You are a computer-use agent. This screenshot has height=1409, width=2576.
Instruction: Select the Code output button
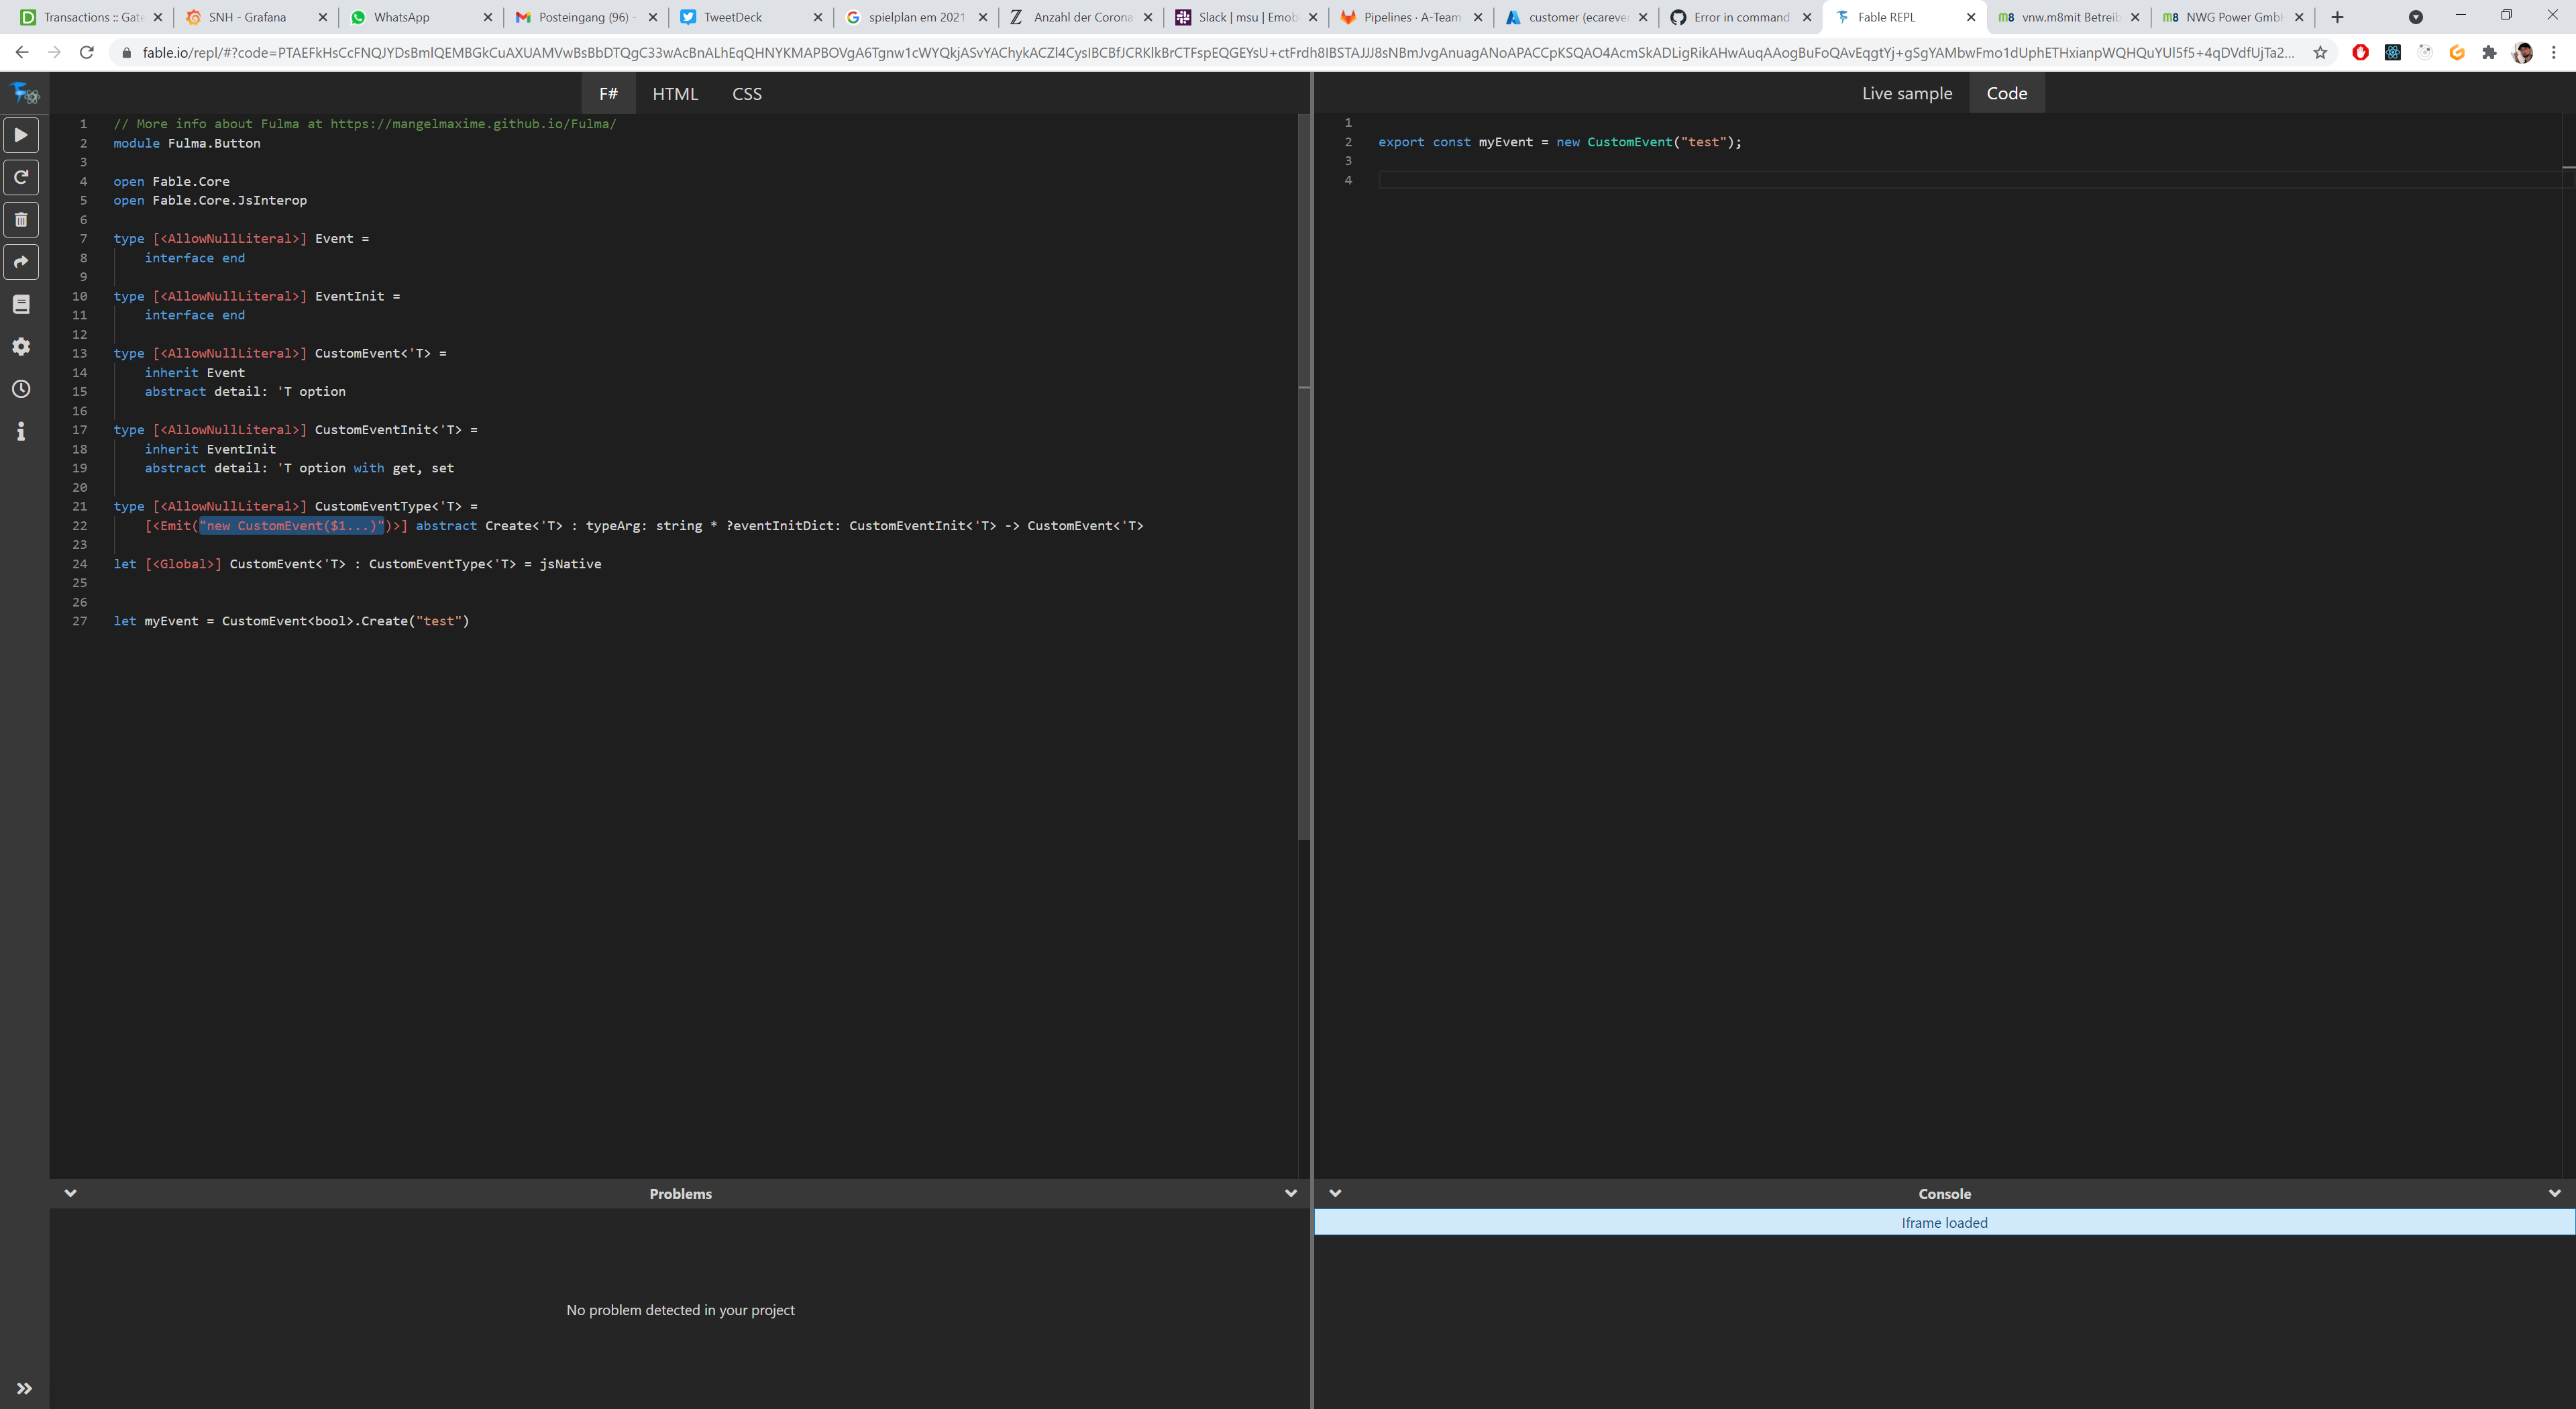2006,92
